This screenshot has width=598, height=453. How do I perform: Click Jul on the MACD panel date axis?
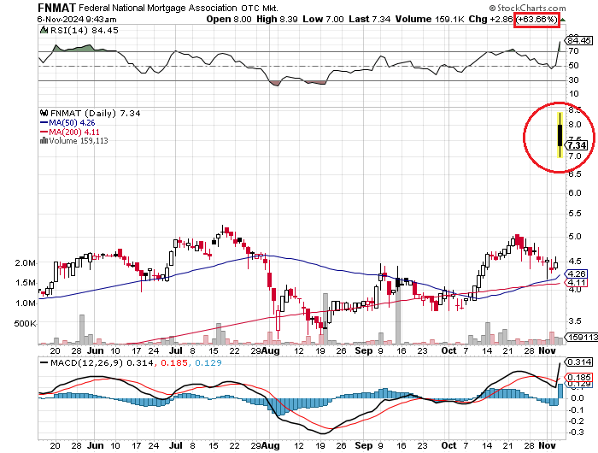[x=175, y=445]
